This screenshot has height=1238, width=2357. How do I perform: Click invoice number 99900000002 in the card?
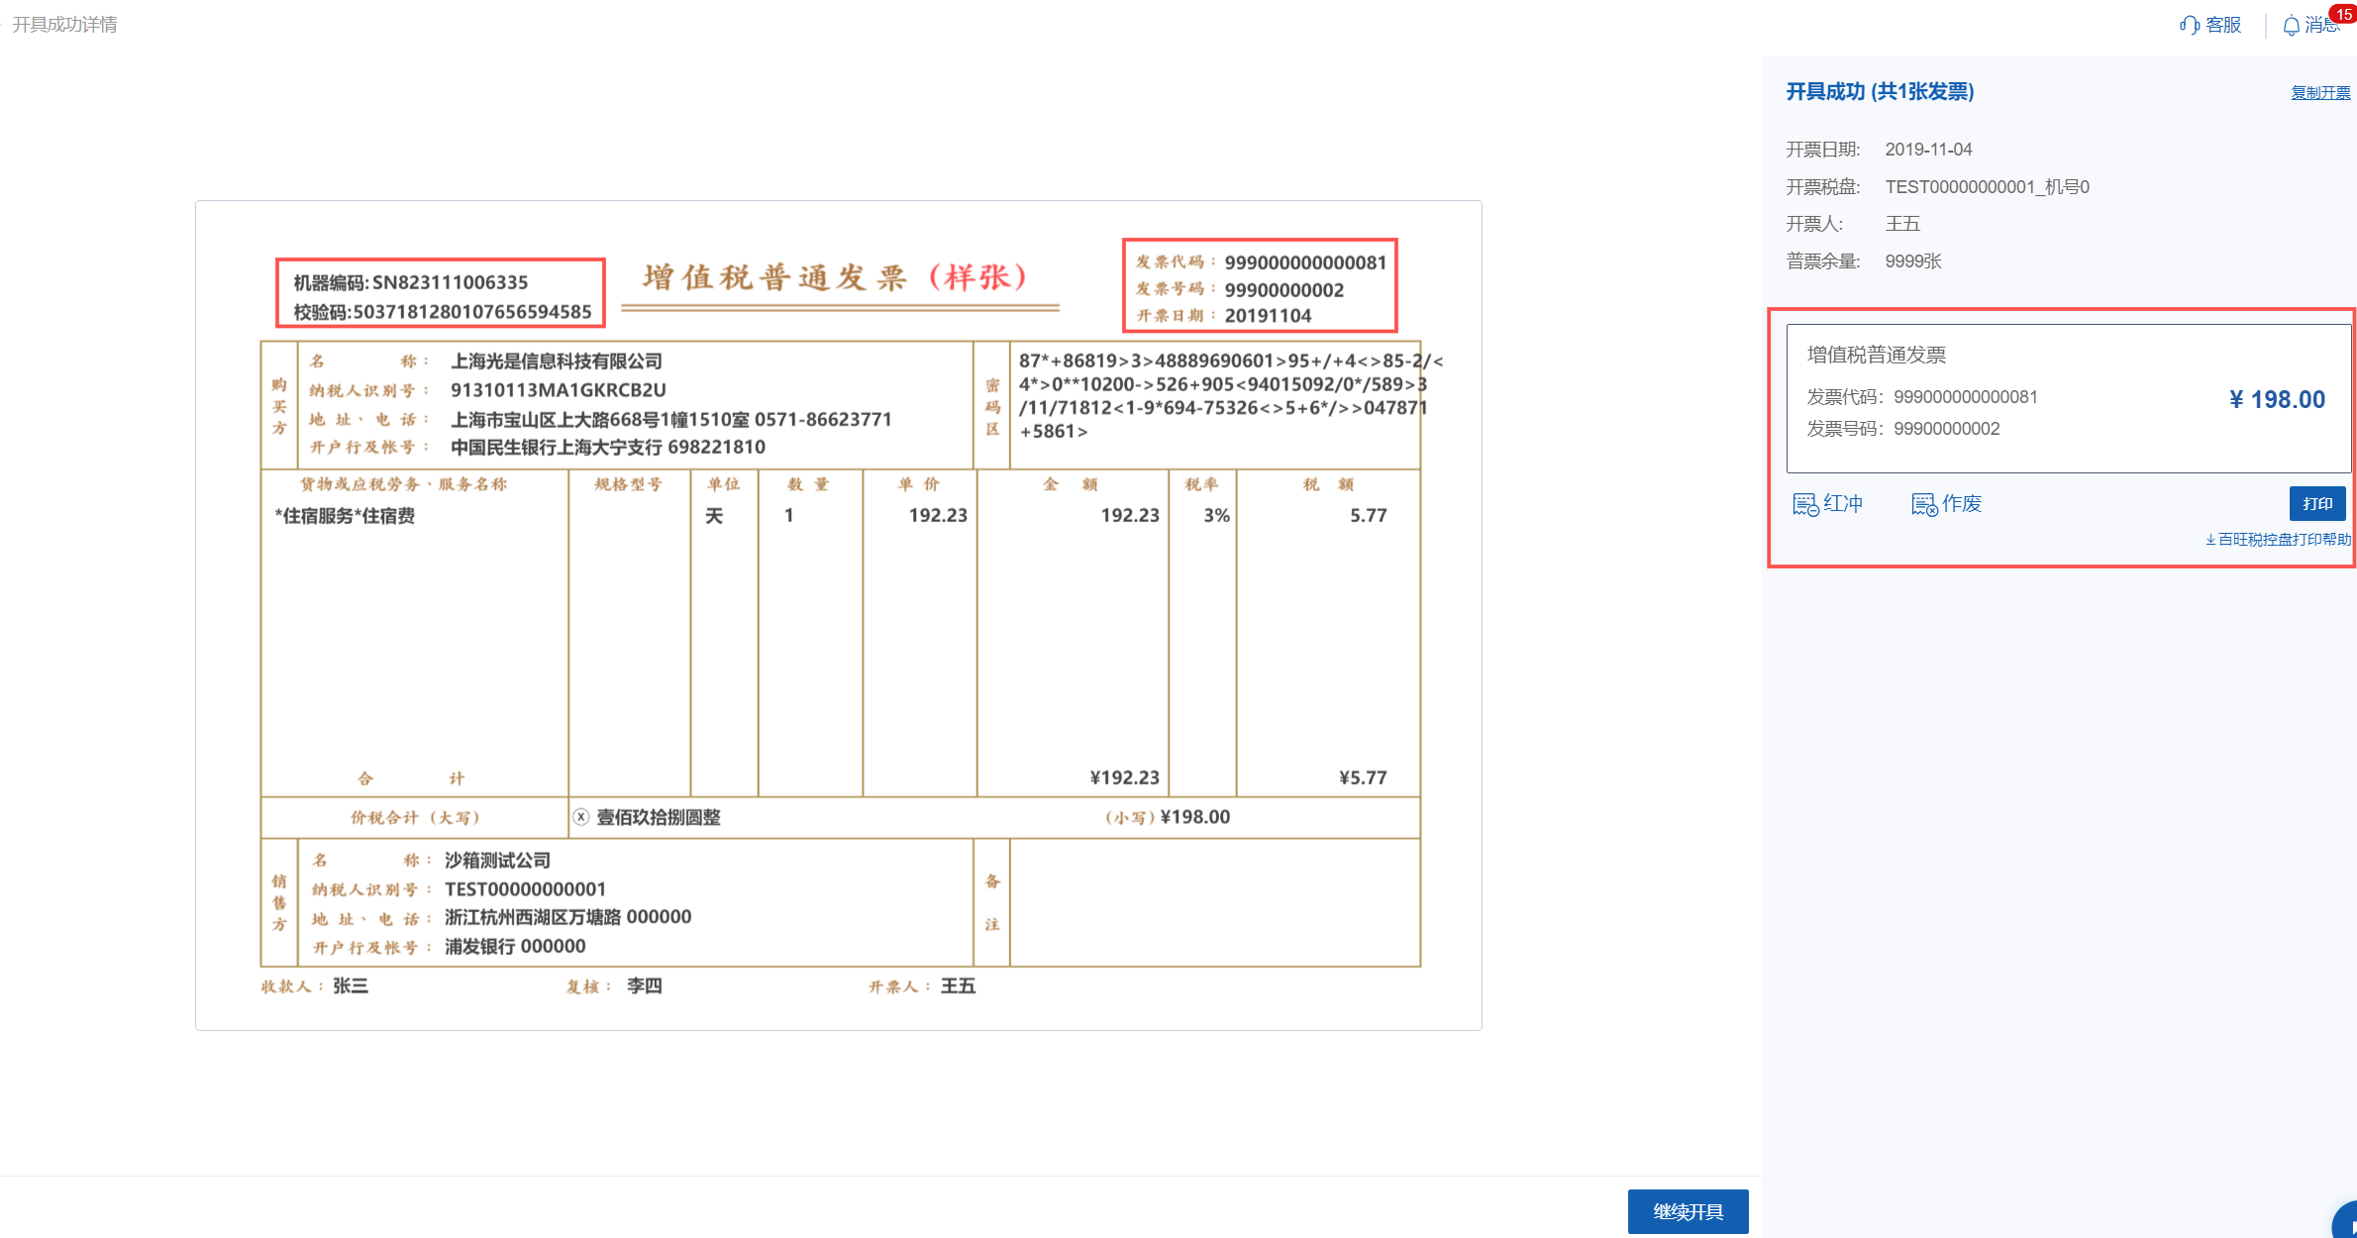[x=1947, y=429]
